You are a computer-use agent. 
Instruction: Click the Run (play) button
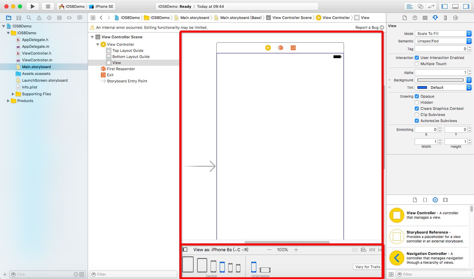33,6
